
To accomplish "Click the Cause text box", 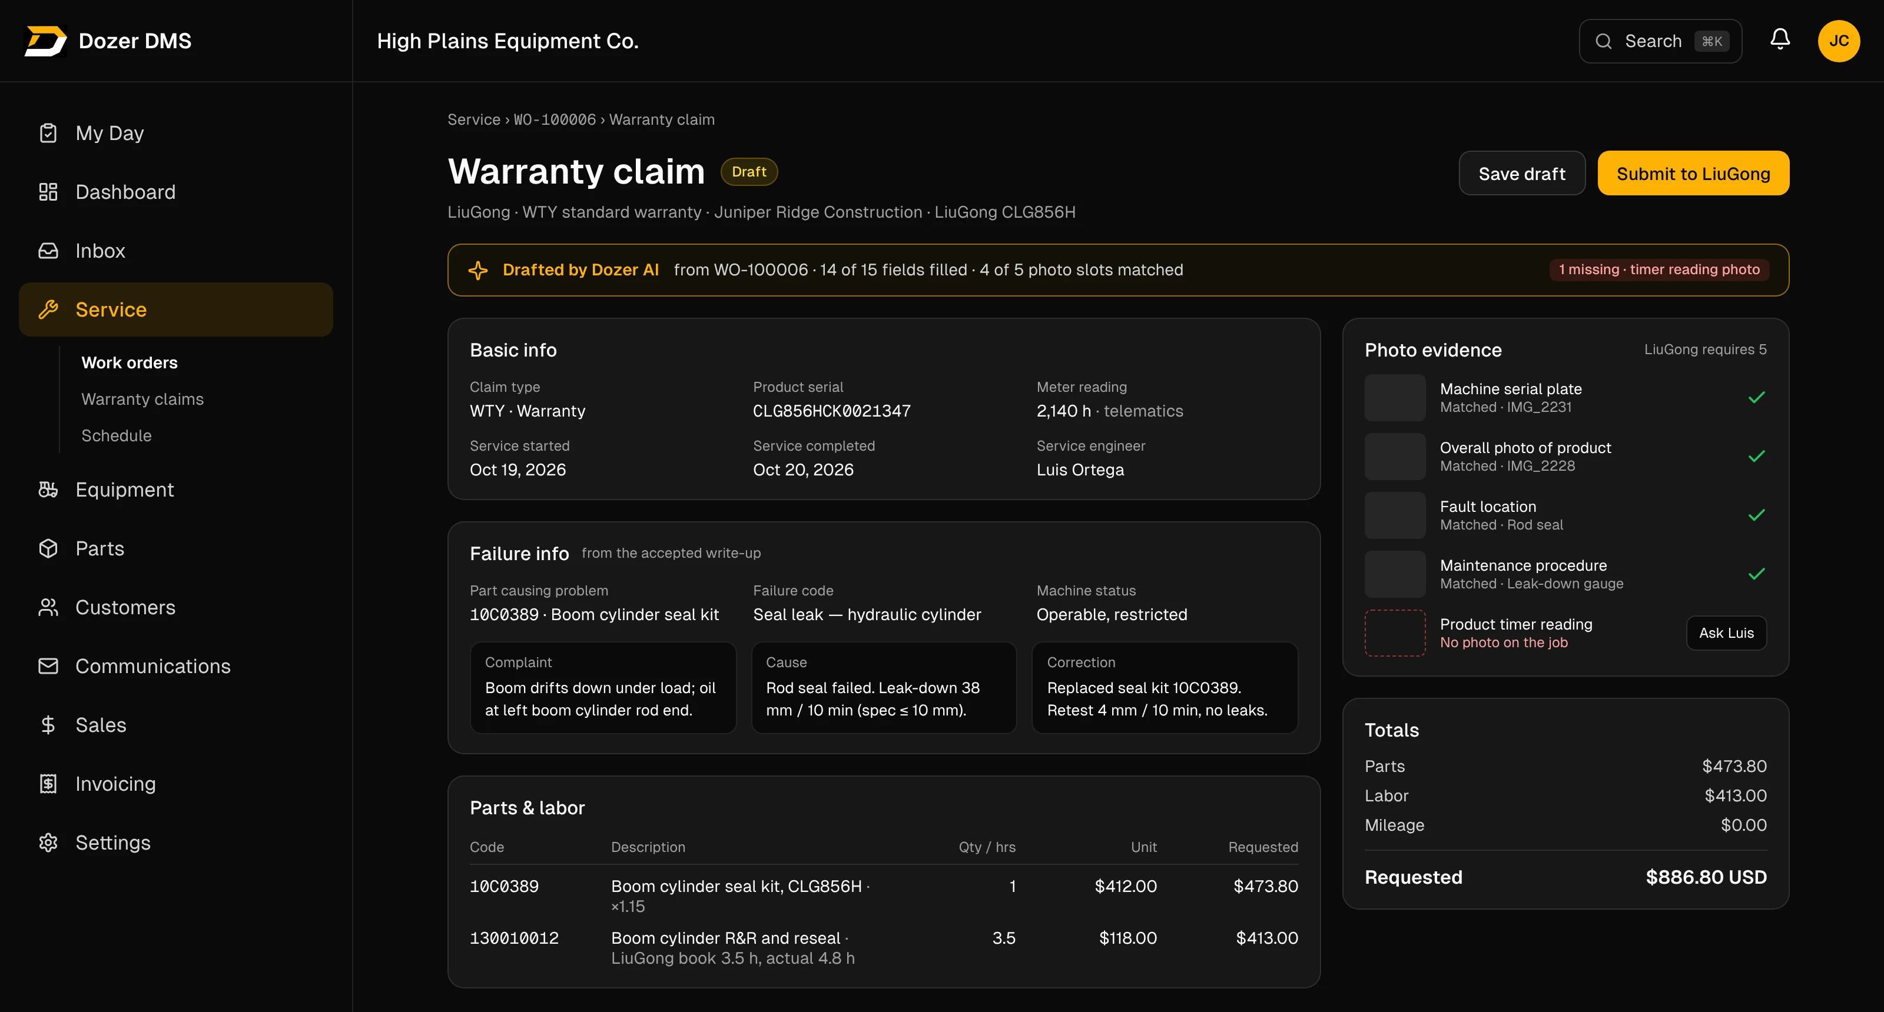I will pos(884,688).
